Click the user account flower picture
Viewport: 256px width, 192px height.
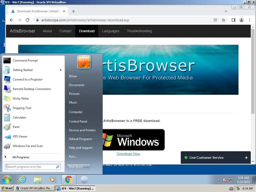(84, 62)
